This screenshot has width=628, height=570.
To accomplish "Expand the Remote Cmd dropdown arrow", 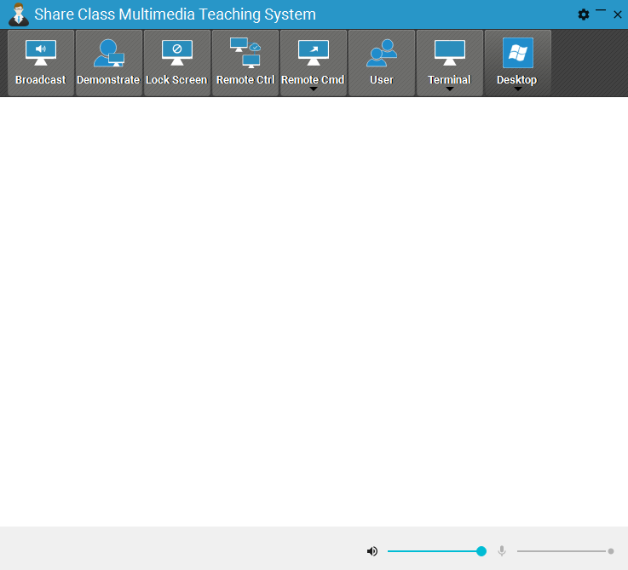I will (313, 89).
